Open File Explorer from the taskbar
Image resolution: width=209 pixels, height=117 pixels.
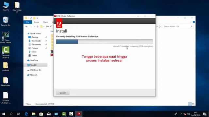(x=34, y=114)
